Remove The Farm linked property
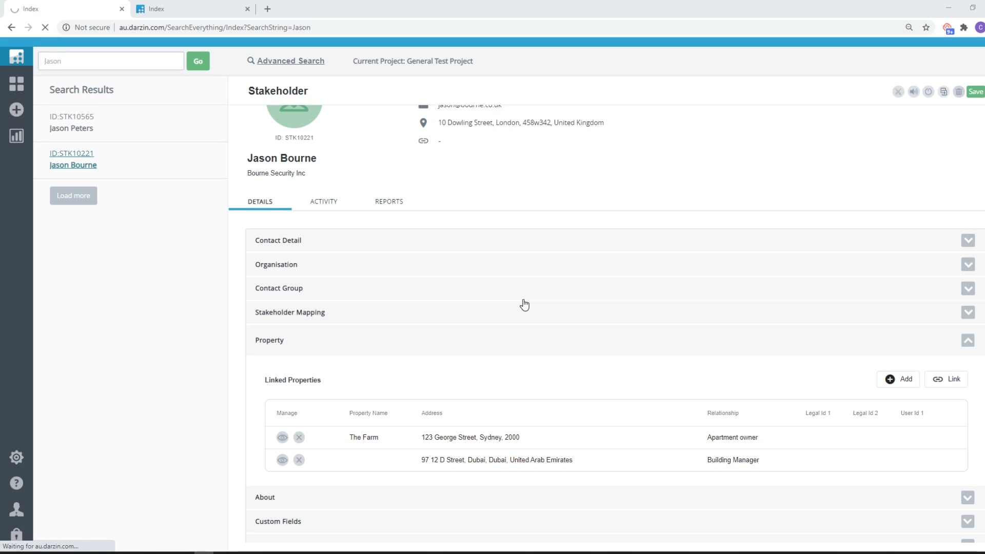Screen dimensions: 985x554 pos(299,438)
